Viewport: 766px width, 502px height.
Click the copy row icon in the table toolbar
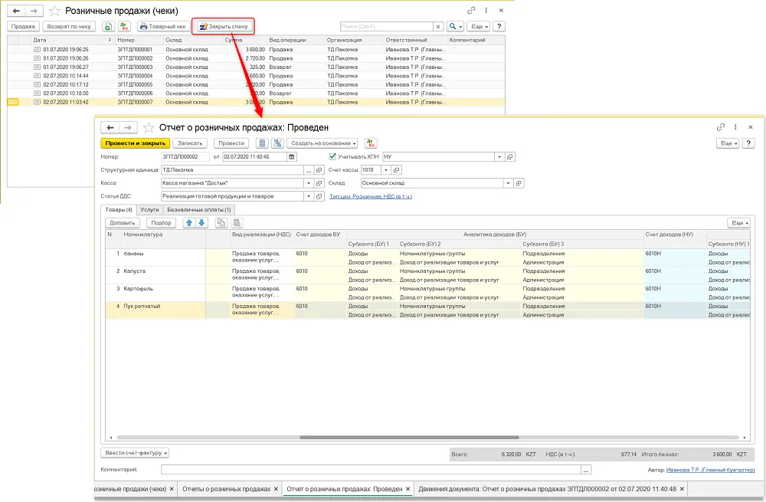[x=221, y=223]
